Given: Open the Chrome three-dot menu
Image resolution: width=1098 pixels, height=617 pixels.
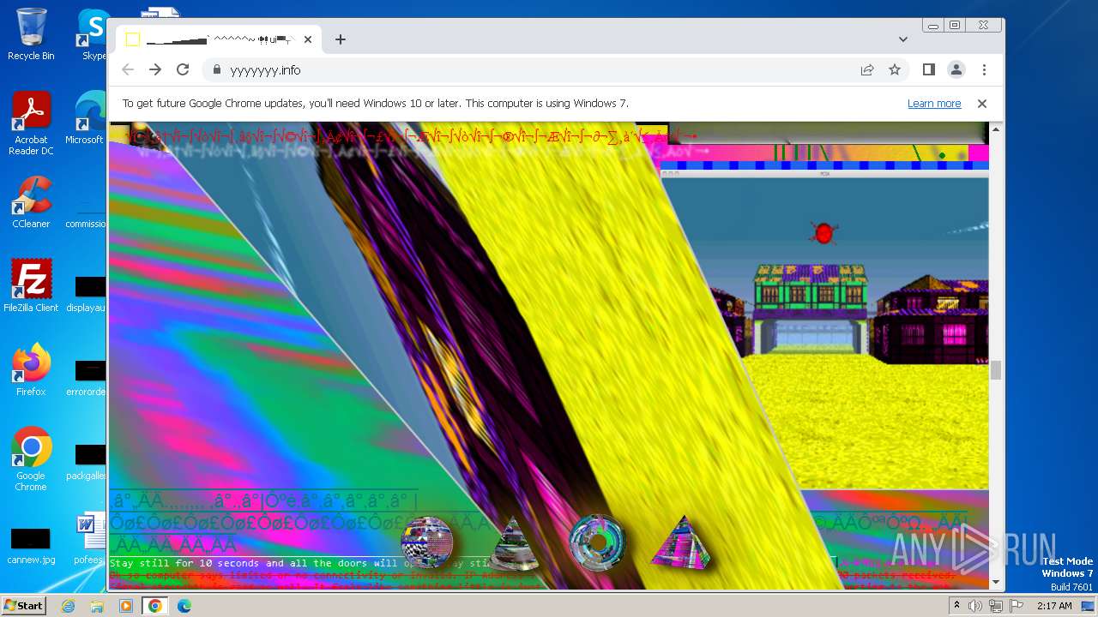Looking at the screenshot, I should pos(984,69).
